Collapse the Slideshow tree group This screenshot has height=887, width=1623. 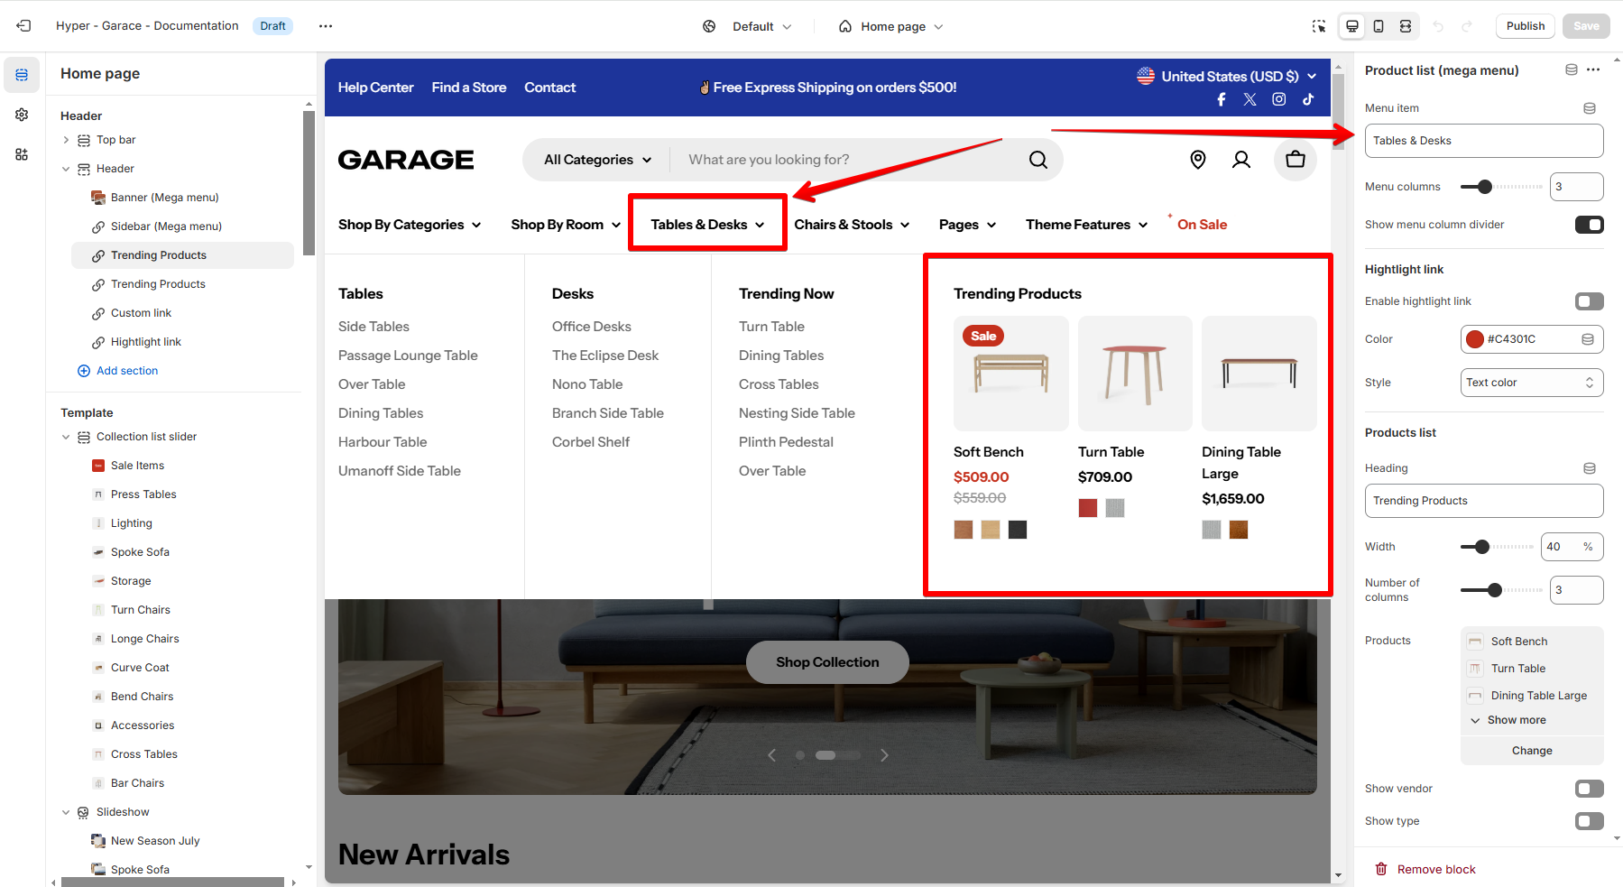(x=66, y=812)
